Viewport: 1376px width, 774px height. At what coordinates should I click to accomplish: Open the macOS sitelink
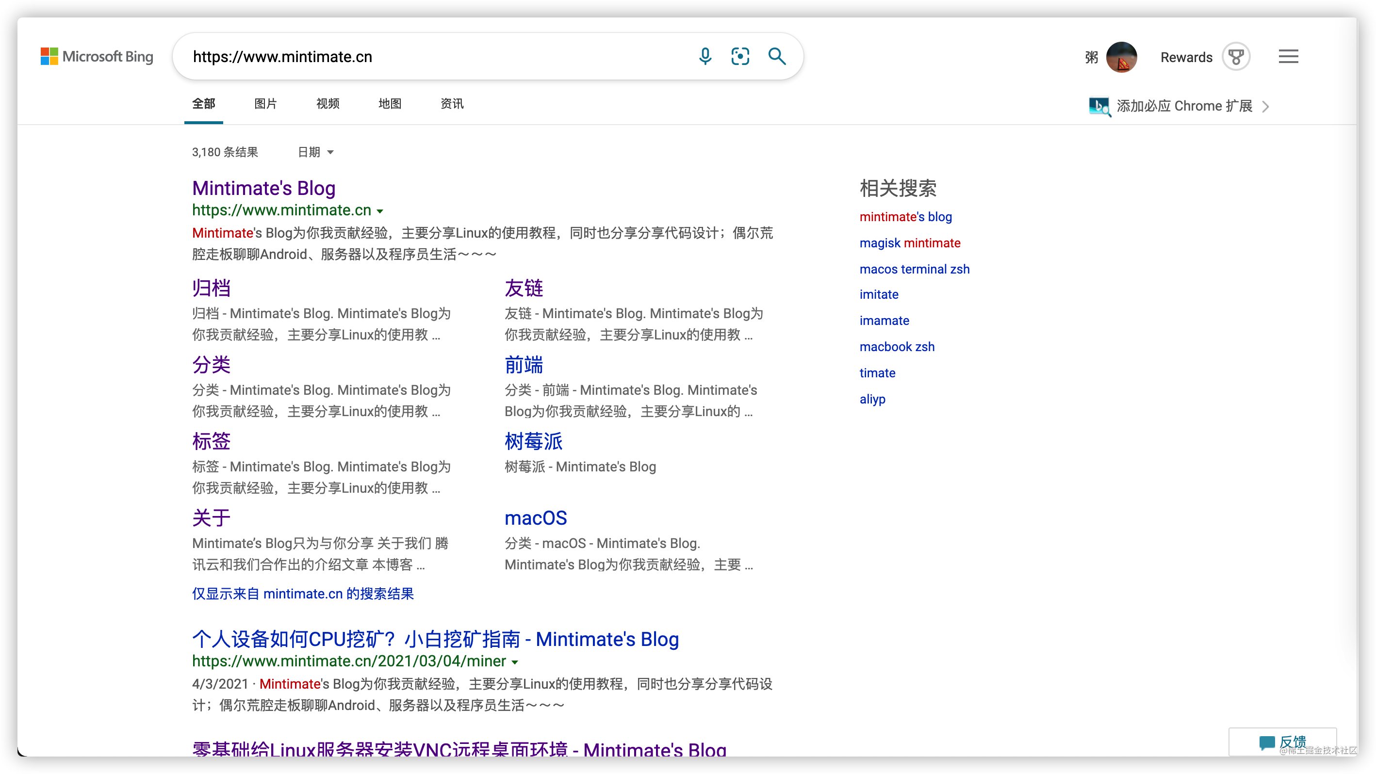536,518
